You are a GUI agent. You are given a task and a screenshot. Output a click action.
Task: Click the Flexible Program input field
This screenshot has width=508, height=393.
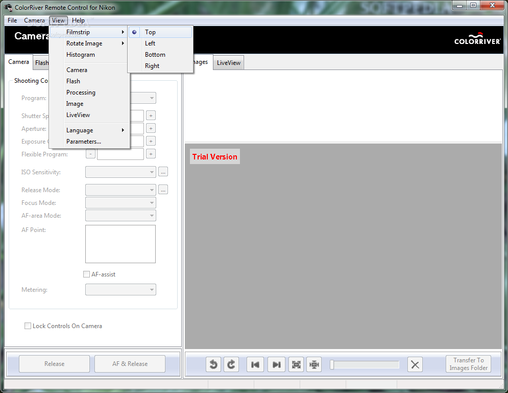point(120,154)
